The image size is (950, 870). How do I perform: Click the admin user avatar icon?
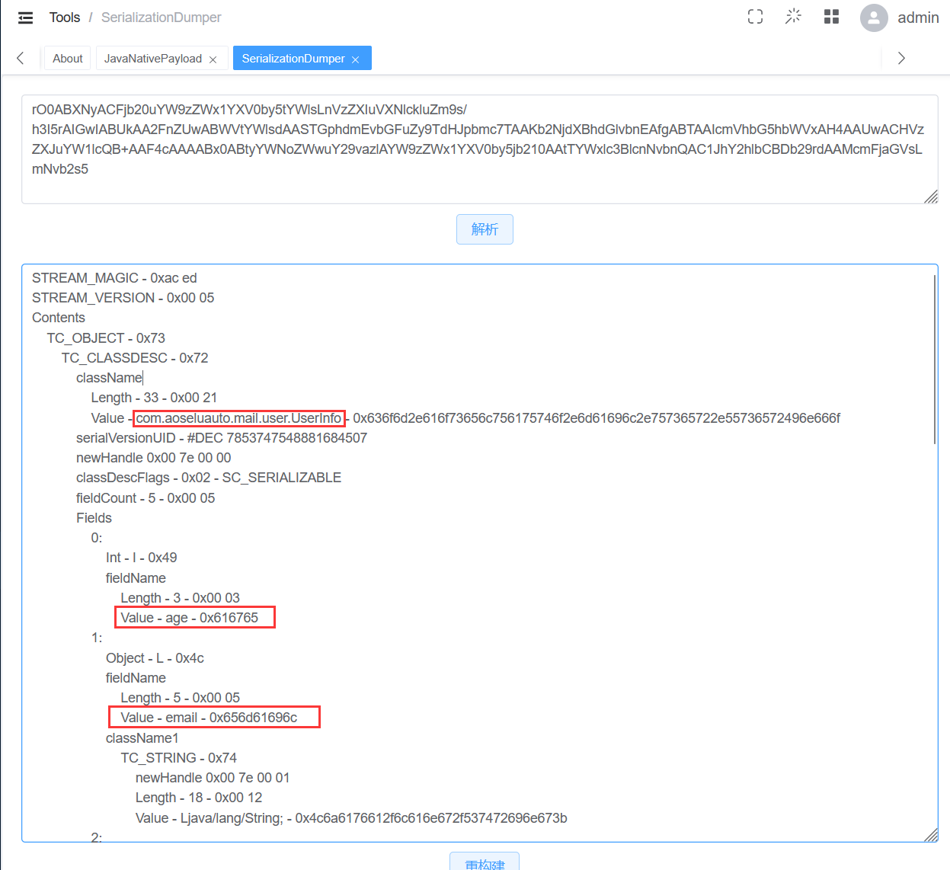[x=874, y=18]
